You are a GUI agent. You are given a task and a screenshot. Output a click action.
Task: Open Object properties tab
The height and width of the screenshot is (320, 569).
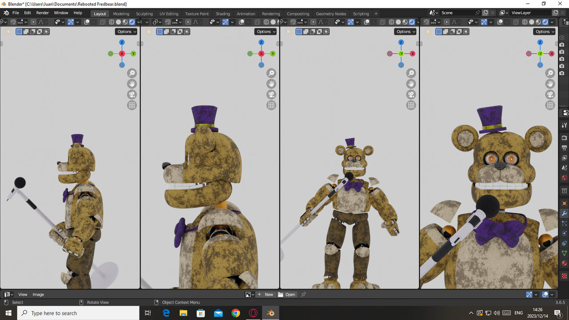(565, 204)
